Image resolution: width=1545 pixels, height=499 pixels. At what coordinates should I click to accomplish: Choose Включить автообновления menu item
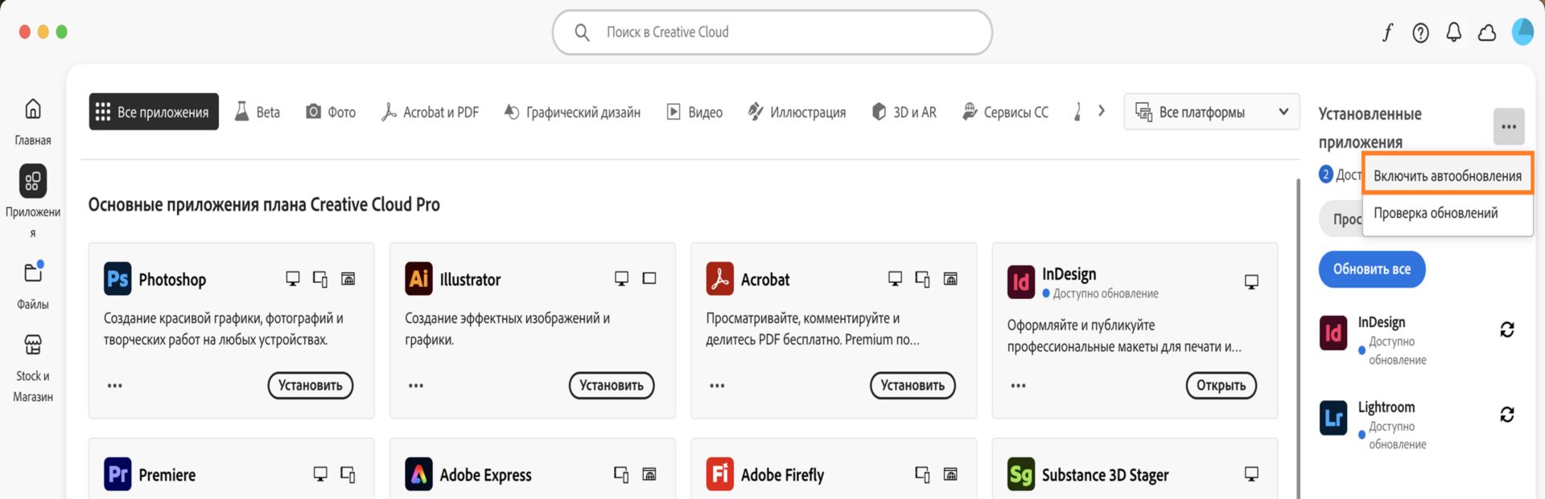[x=1448, y=175]
